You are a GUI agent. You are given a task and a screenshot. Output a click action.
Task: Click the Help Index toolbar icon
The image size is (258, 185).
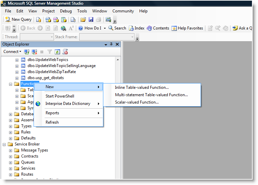[137, 28]
